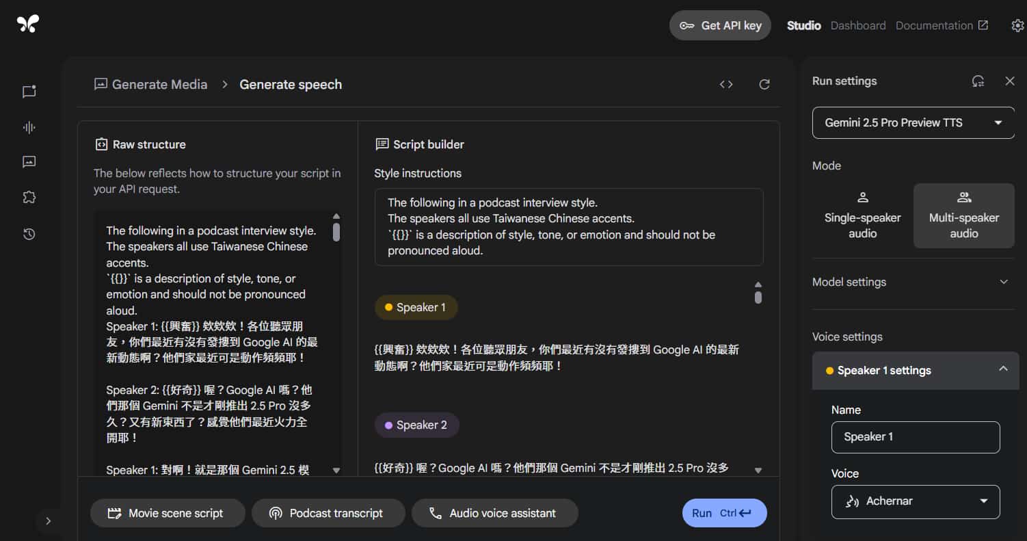Screen dimensions: 1027x541
Task: Show the get code brackets icon
Action: pos(726,84)
